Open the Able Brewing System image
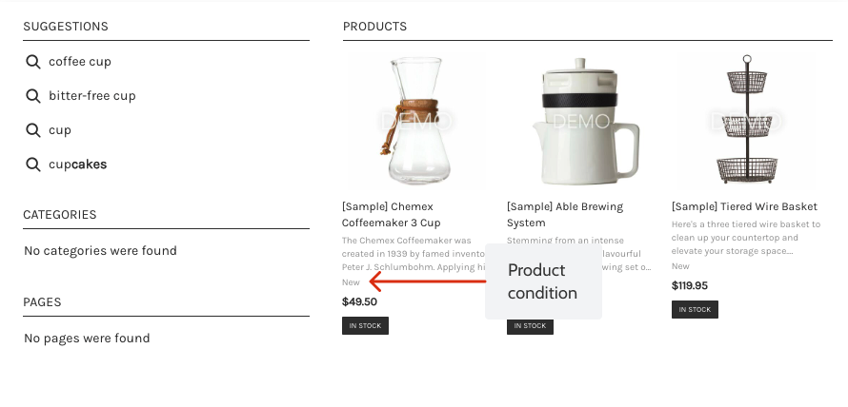This screenshot has height=407, width=848. [581, 121]
